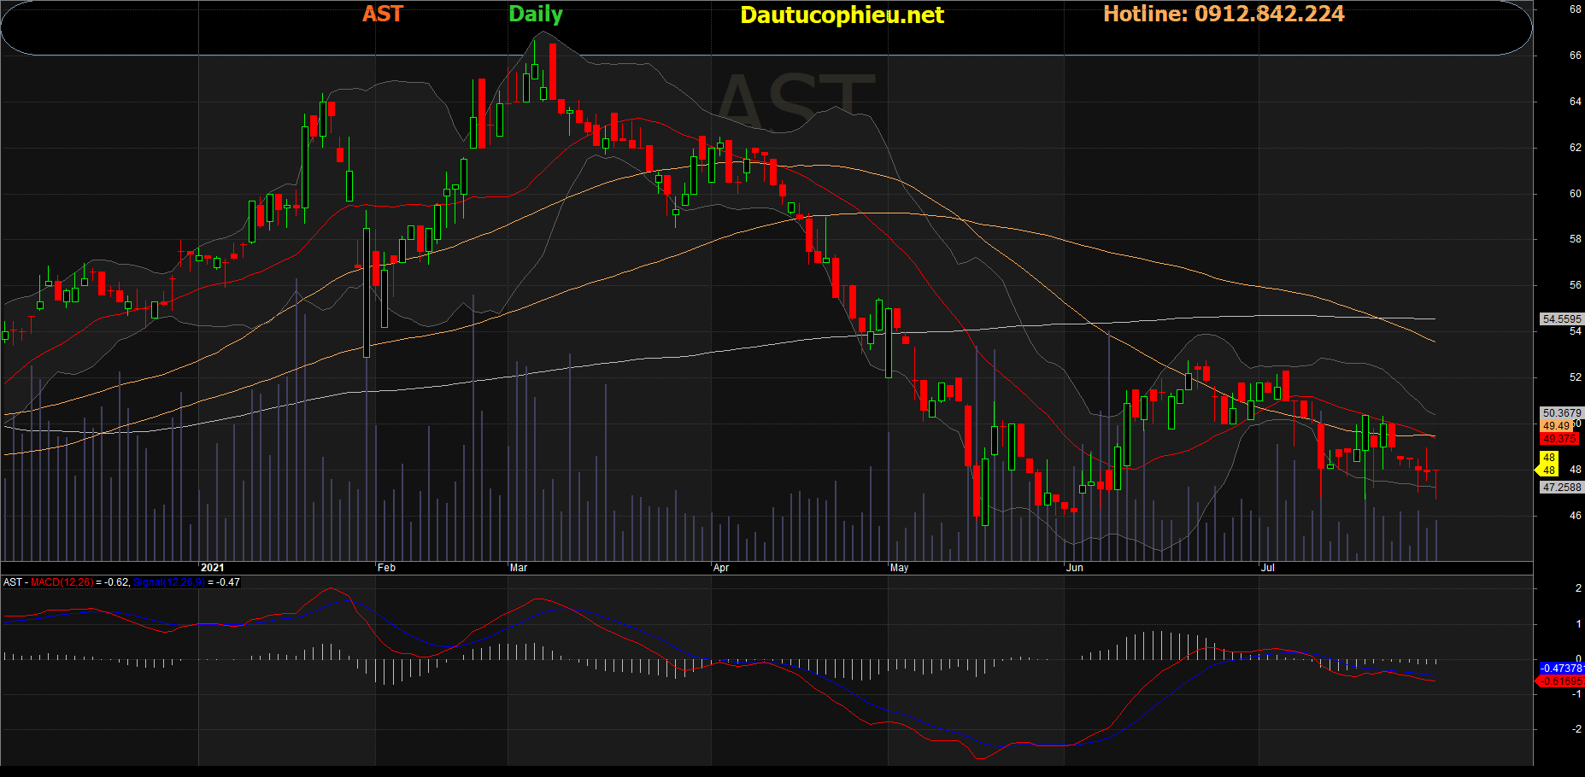Click the 46 price axis label
Image resolution: width=1585 pixels, height=777 pixels.
click(1575, 516)
